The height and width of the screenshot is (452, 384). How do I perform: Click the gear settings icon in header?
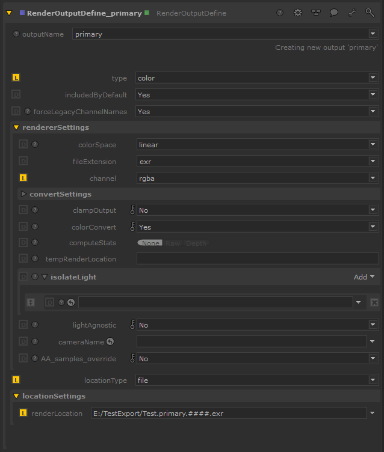(x=297, y=13)
